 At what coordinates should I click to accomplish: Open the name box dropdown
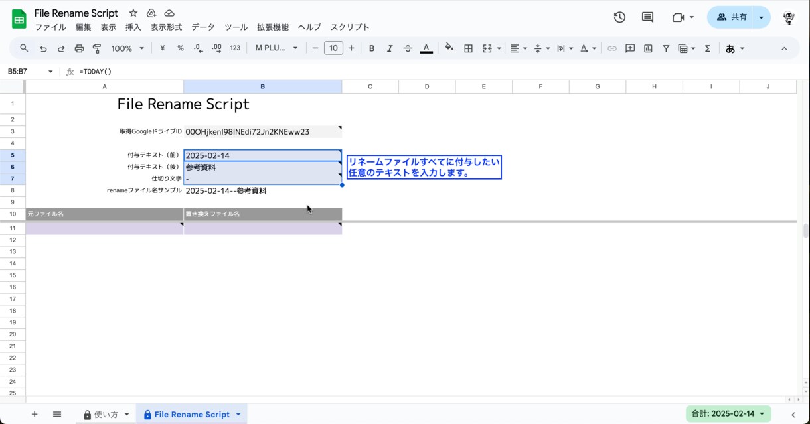[50, 71]
